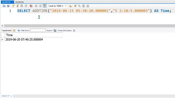This screenshot has width=175, height=98.
Task: Click ADDTIME function in query
Action: point(40,11)
